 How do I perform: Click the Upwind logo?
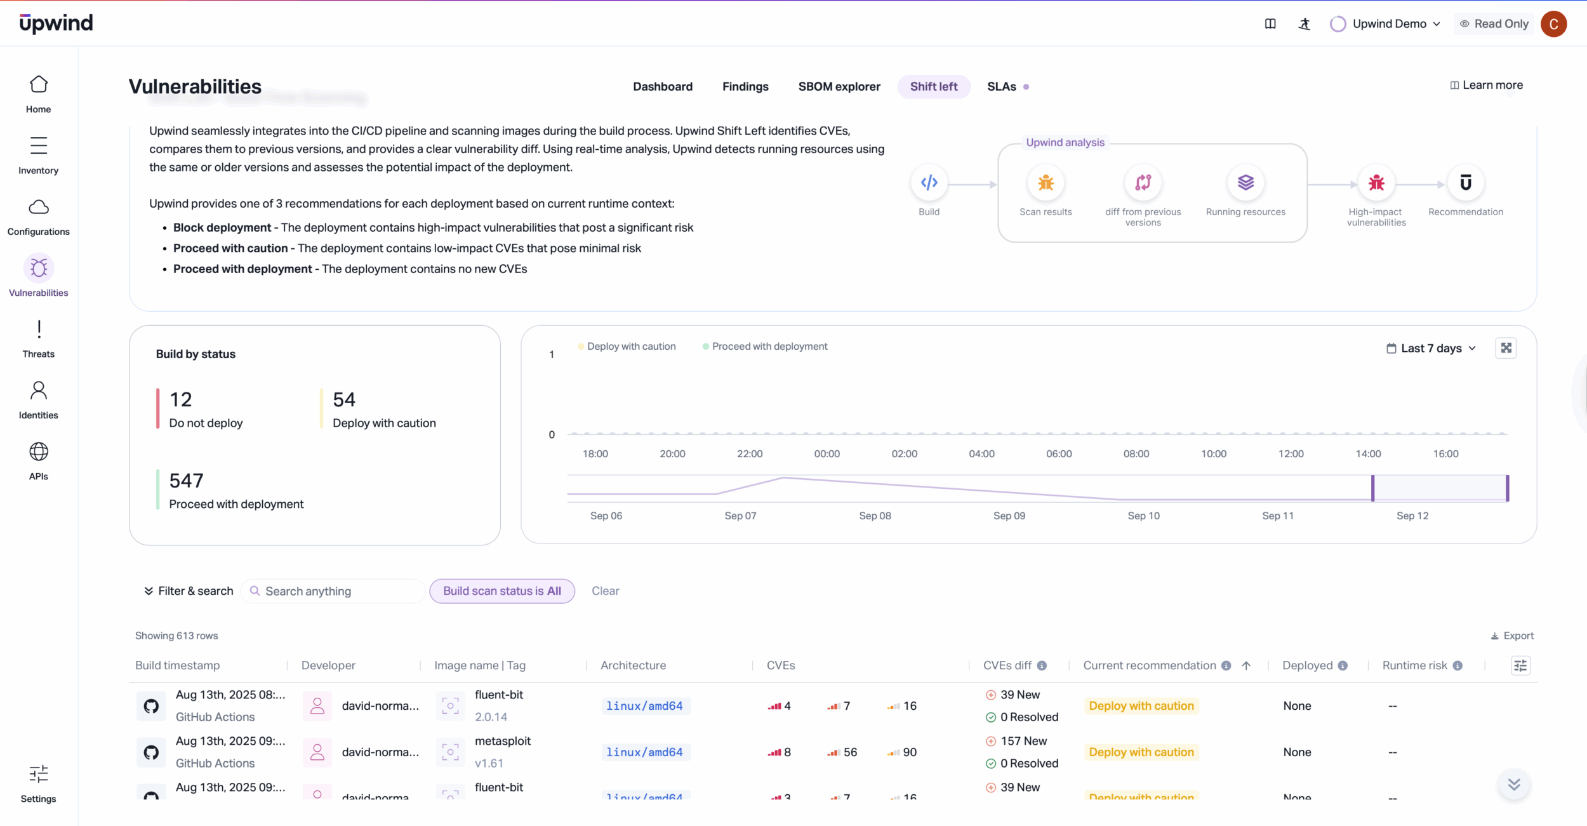(56, 23)
